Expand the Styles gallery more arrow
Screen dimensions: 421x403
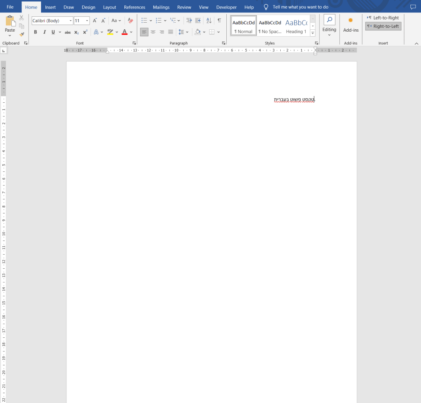point(313,33)
